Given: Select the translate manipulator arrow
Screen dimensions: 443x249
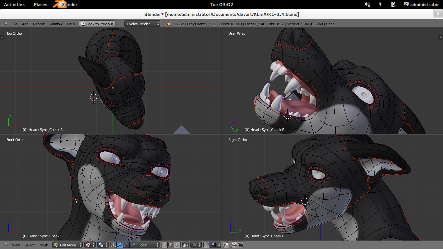Looking at the screenshot, I should click(120, 245).
